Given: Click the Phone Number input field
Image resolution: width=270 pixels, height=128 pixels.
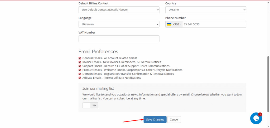Looking at the screenshot, I should click(x=214, y=24).
